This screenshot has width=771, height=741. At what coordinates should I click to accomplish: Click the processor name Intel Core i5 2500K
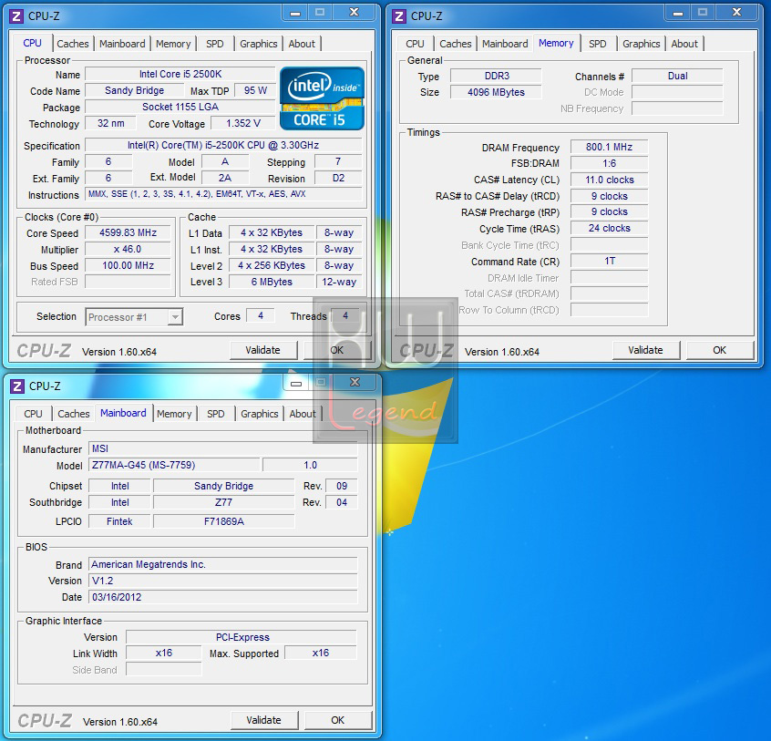180,74
